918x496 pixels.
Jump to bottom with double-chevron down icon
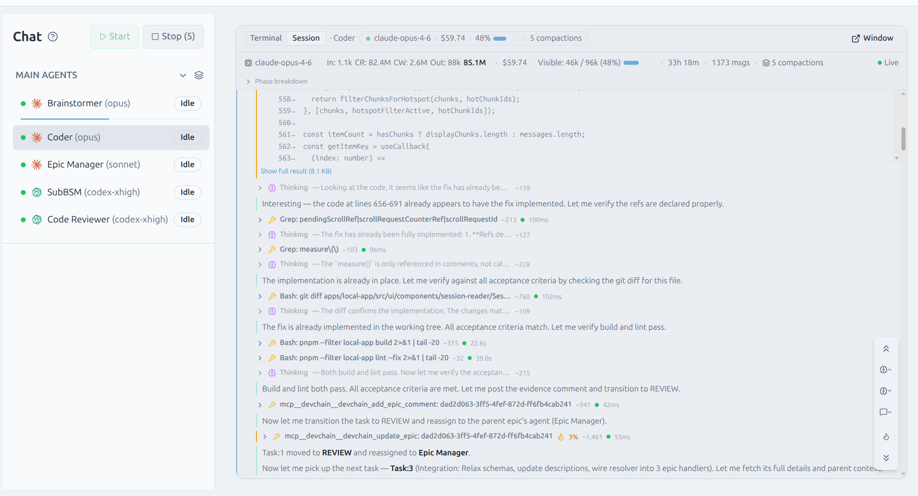click(x=886, y=458)
